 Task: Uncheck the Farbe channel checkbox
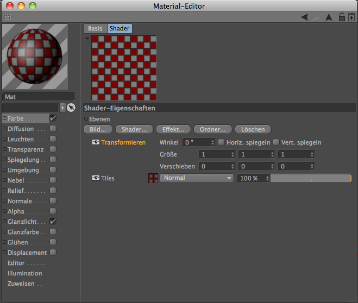[53, 118]
